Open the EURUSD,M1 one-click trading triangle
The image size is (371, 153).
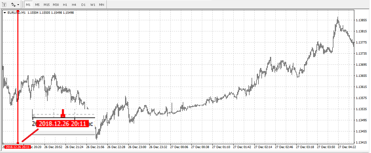coord(5,13)
